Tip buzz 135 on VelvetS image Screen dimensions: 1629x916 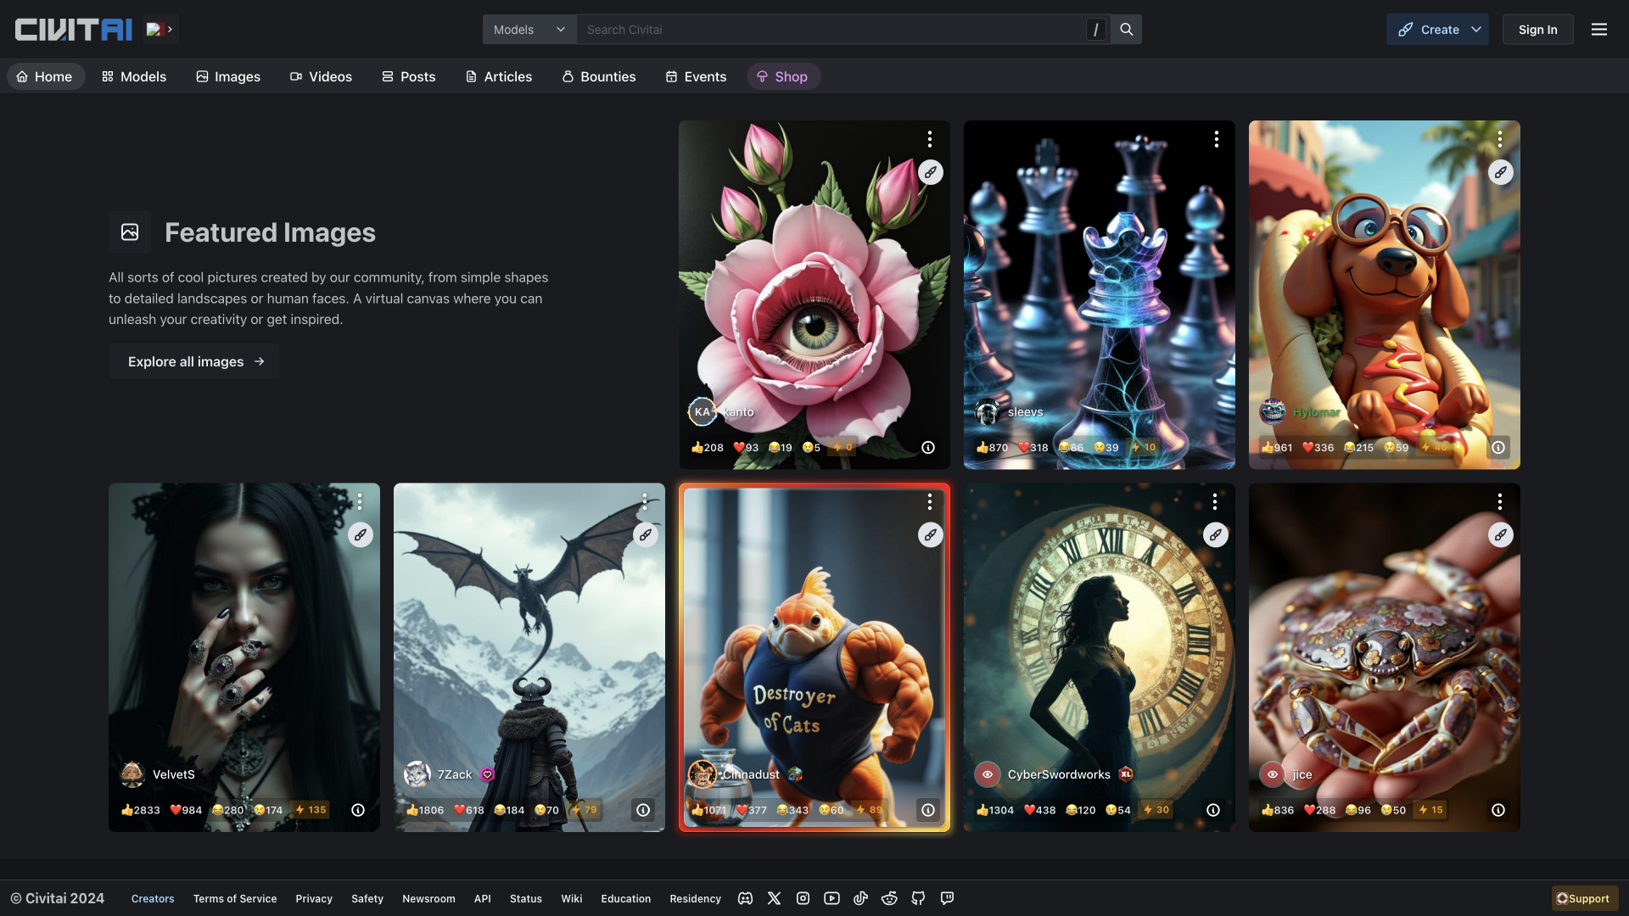pos(311,810)
